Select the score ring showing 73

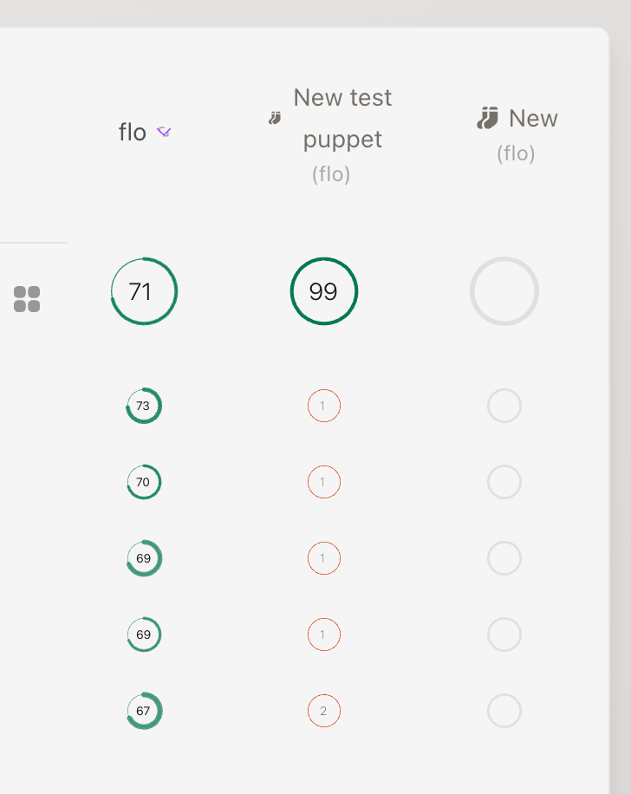click(x=144, y=406)
